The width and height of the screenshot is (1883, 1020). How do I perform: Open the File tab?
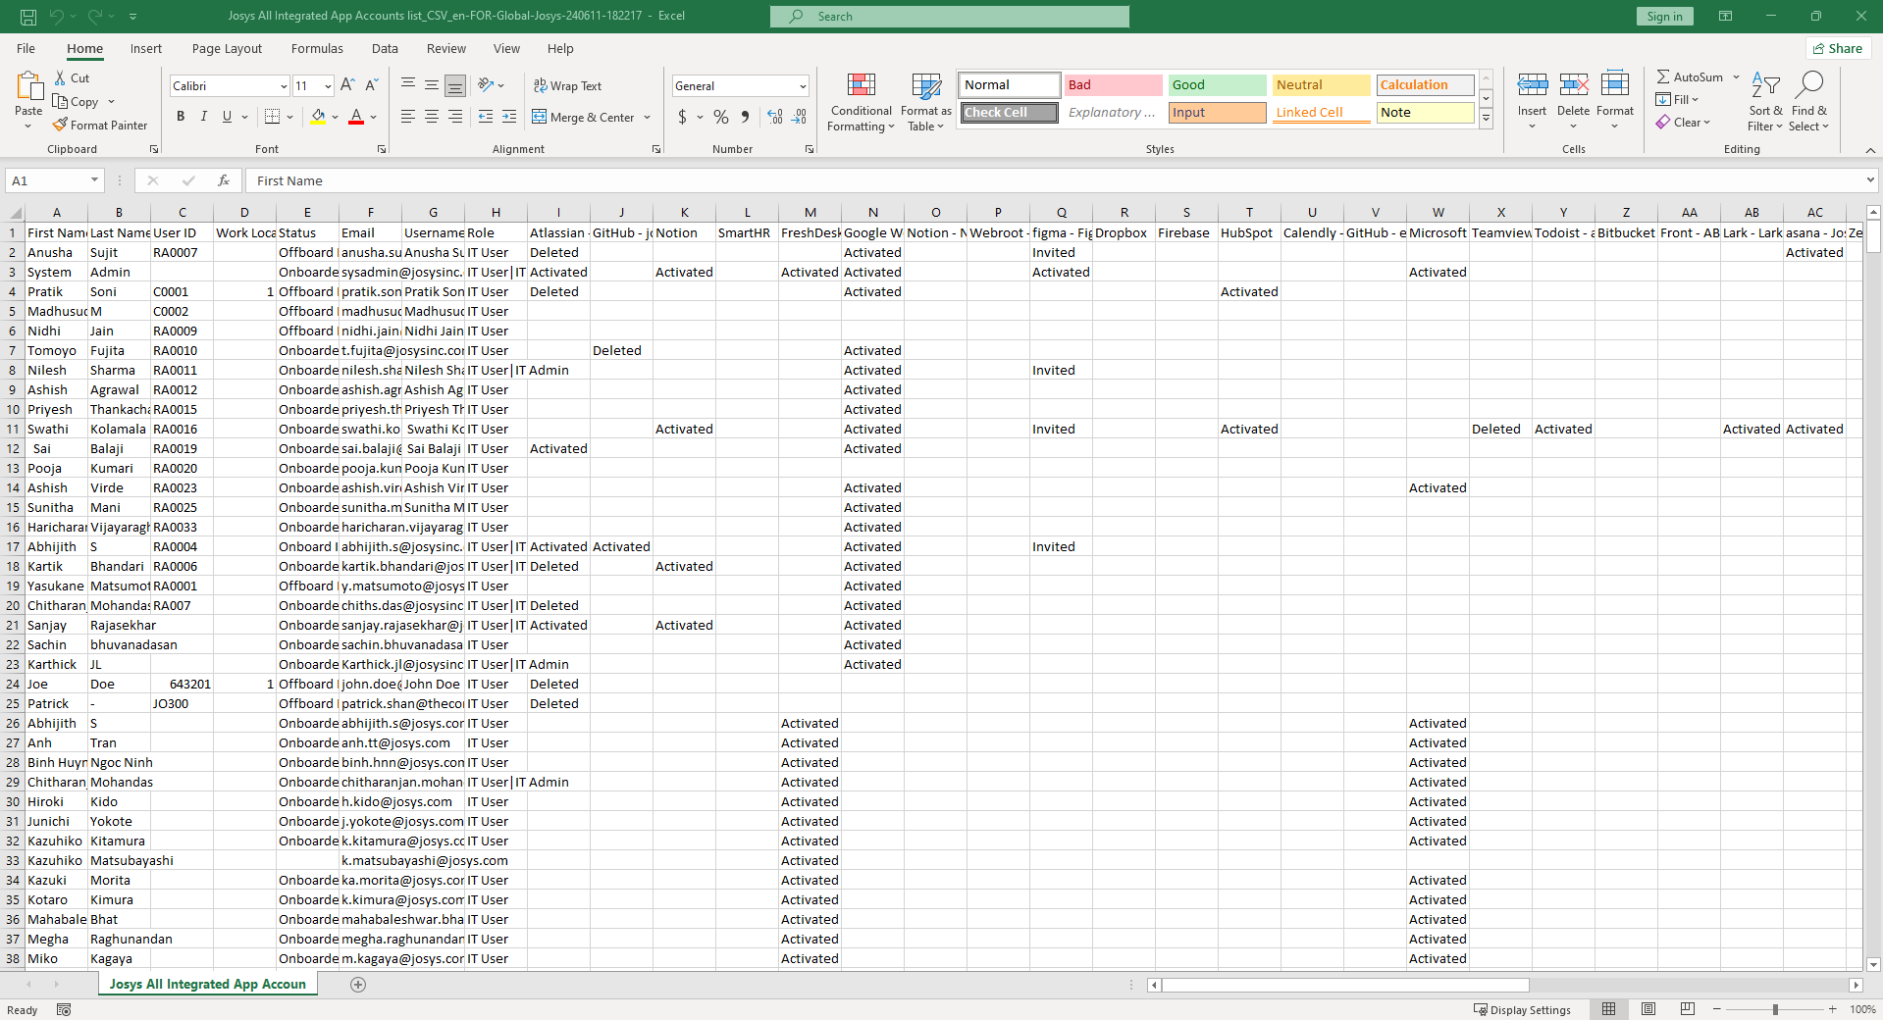coord(26,48)
